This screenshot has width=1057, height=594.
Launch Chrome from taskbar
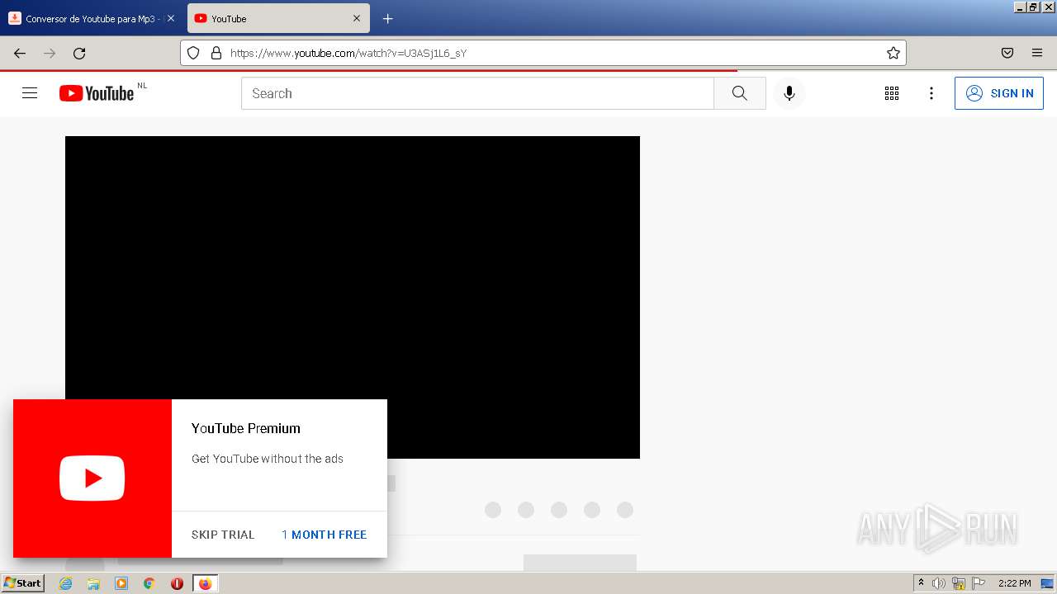(x=149, y=583)
